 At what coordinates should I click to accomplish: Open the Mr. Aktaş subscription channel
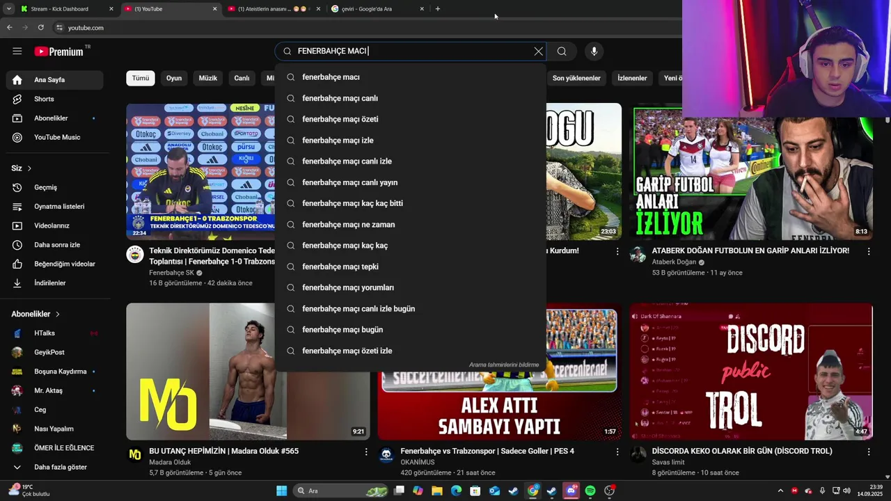click(x=55, y=390)
